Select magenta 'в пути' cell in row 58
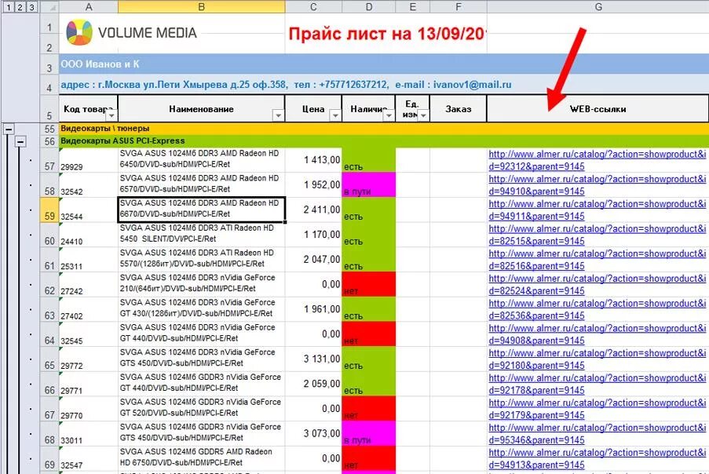Screen dimensions: 709x474 369,184
